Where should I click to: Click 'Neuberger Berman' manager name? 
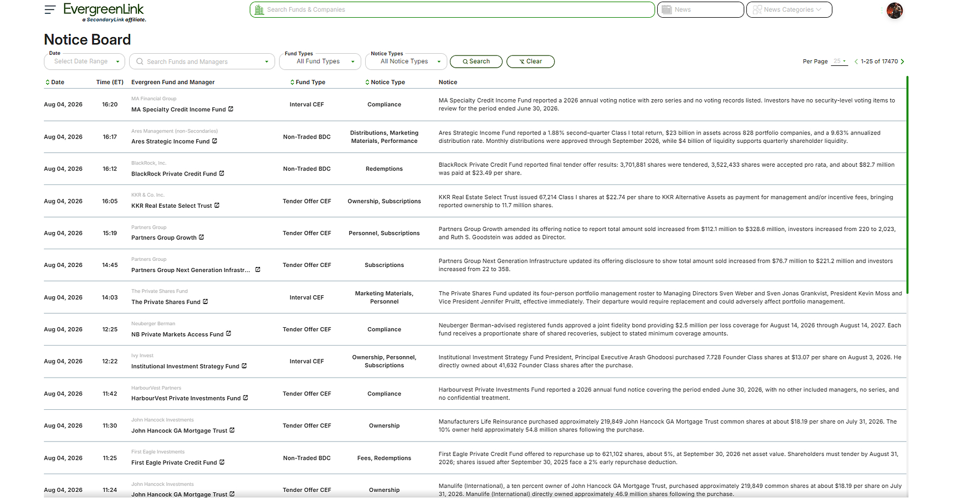coord(153,323)
